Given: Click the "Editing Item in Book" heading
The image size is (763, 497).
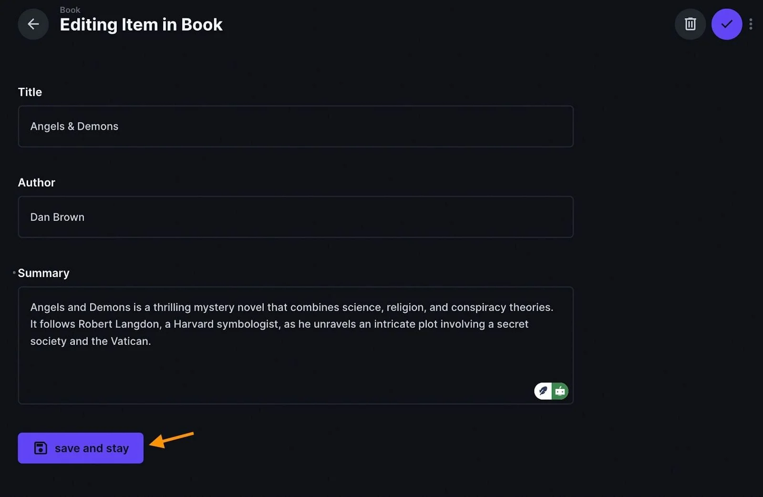Looking at the screenshot, I should click(x=141, y=25).
